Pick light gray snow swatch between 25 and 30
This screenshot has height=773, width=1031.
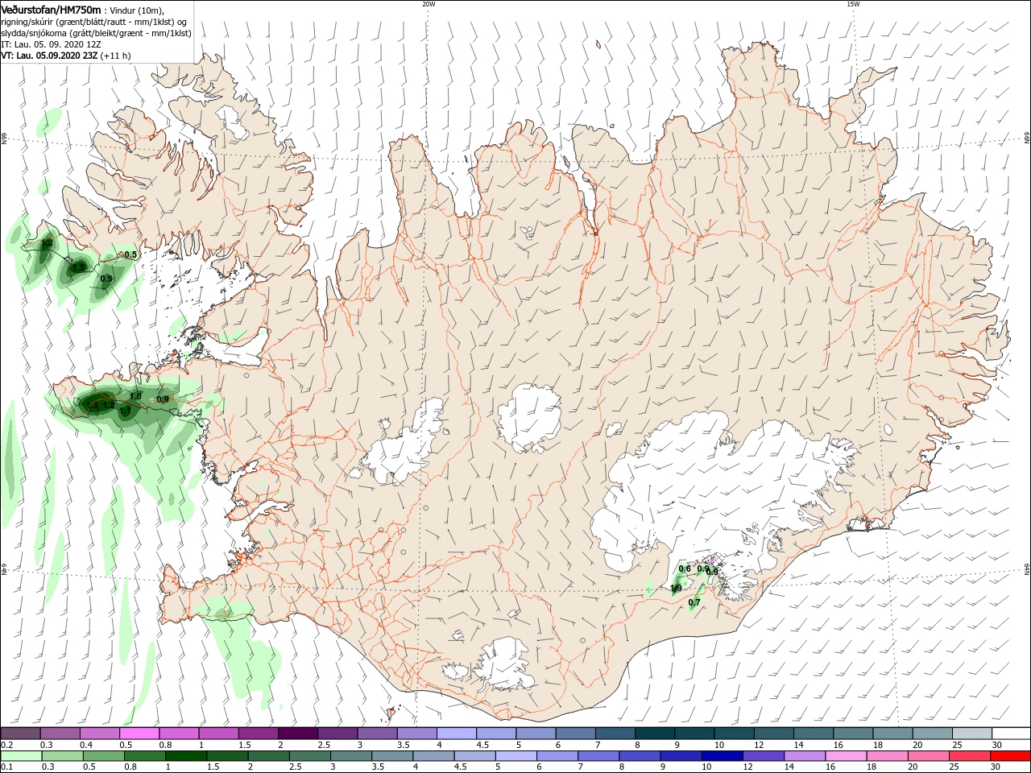pos(971,734)
